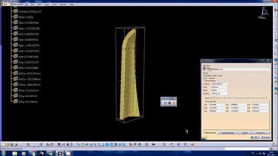Open the Window menu

click(x=63, y=4)
